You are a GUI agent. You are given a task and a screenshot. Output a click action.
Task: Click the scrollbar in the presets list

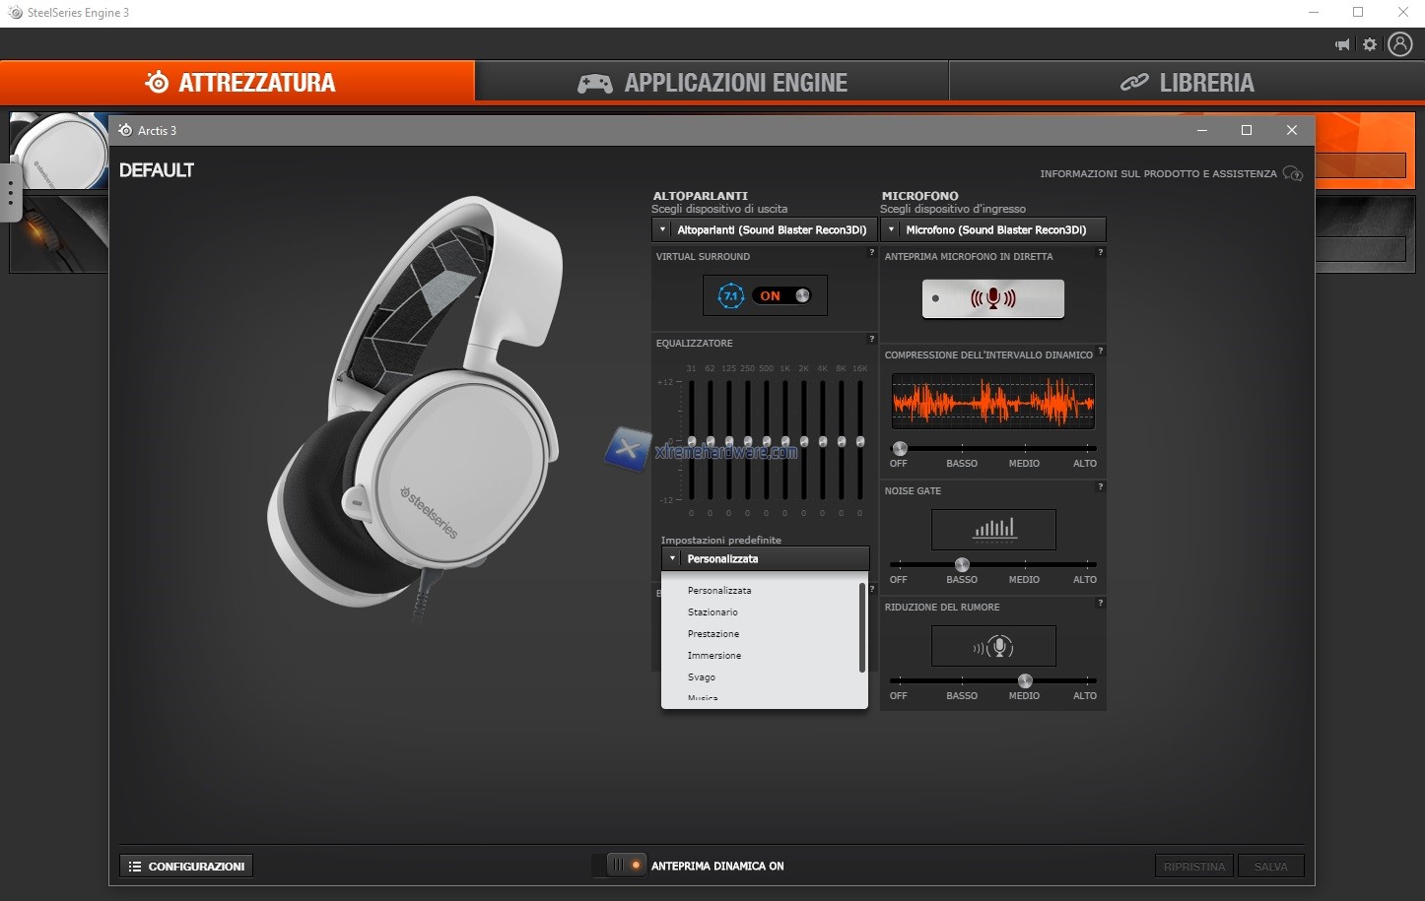(x=862, y=628)
